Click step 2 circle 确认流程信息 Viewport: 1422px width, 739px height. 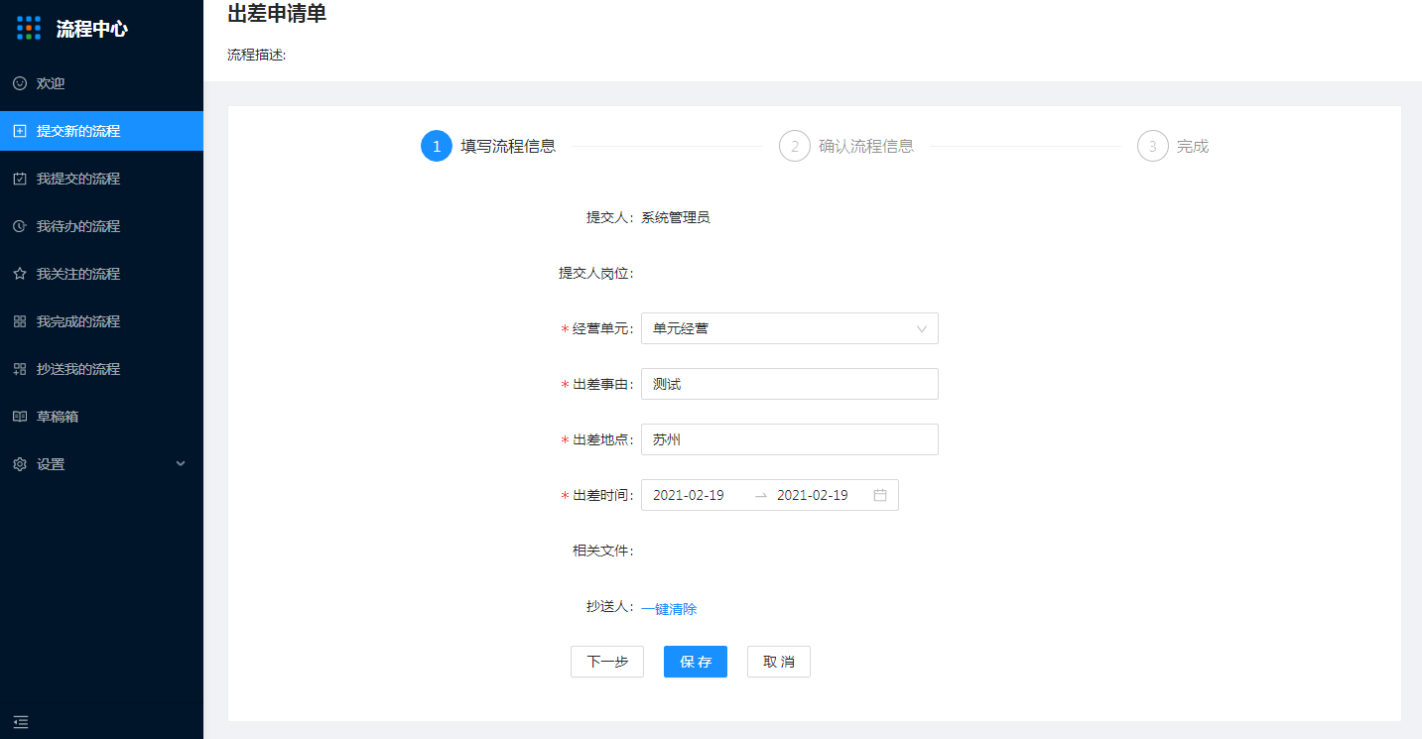coord(795,146)
